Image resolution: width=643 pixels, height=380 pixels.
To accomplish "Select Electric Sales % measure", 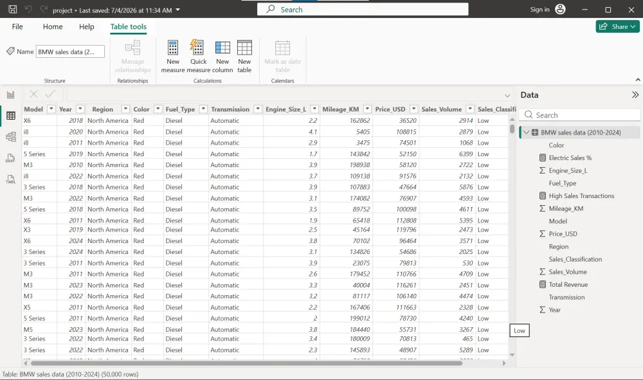I will (x=570, y=158).
